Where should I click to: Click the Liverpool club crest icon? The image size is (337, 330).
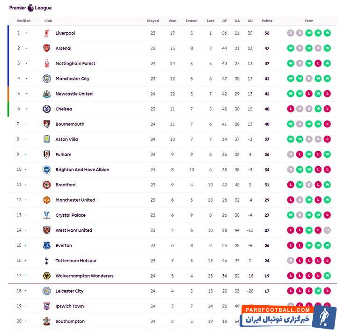tap(46, 33)
